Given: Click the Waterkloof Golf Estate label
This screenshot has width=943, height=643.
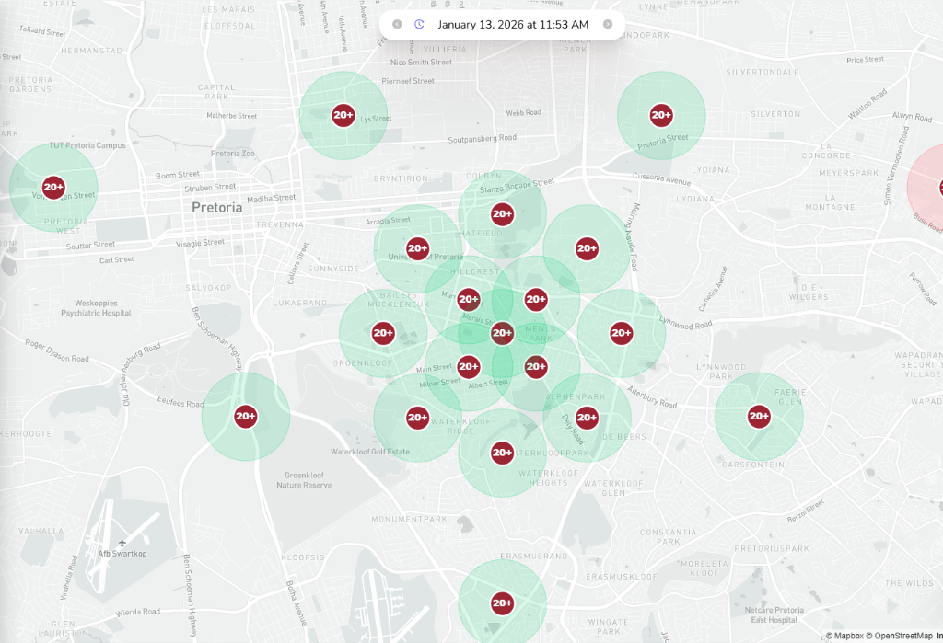Looking at the screenshot, I should [370, 452].
